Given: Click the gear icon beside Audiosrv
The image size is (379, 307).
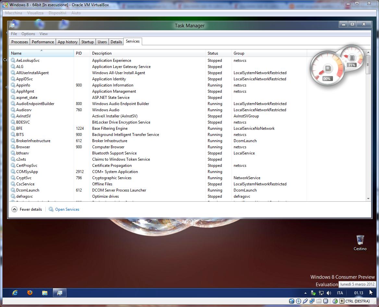Looking at the screenshot, I should [x=13, y=110].
